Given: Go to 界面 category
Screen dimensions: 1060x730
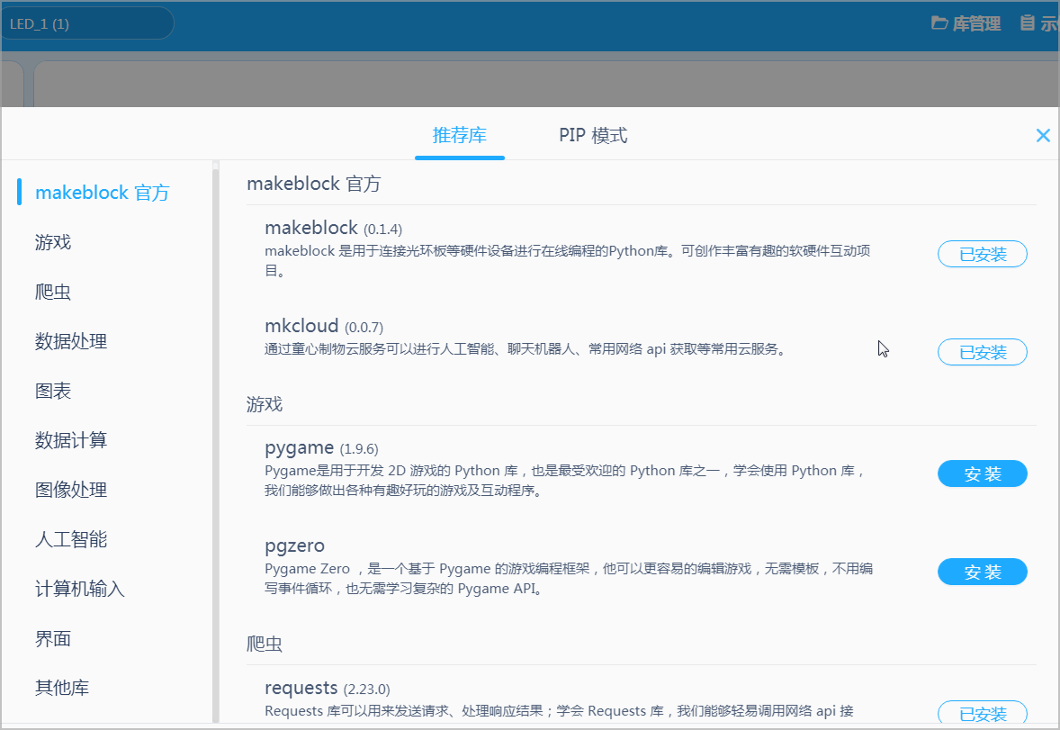Looking at the screenshot, I should pos(53,638).
